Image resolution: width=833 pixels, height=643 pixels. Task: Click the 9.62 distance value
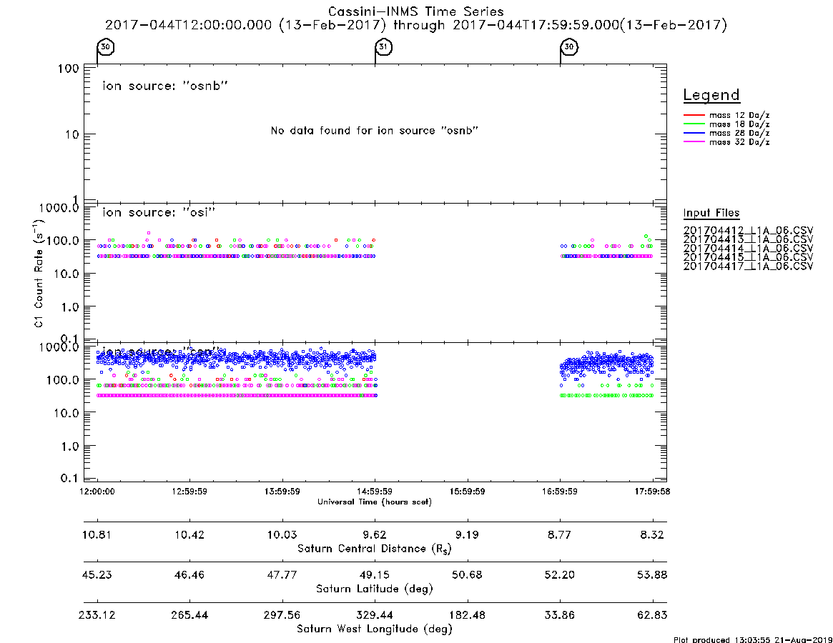pyautogui.click(x=375, y=534)
